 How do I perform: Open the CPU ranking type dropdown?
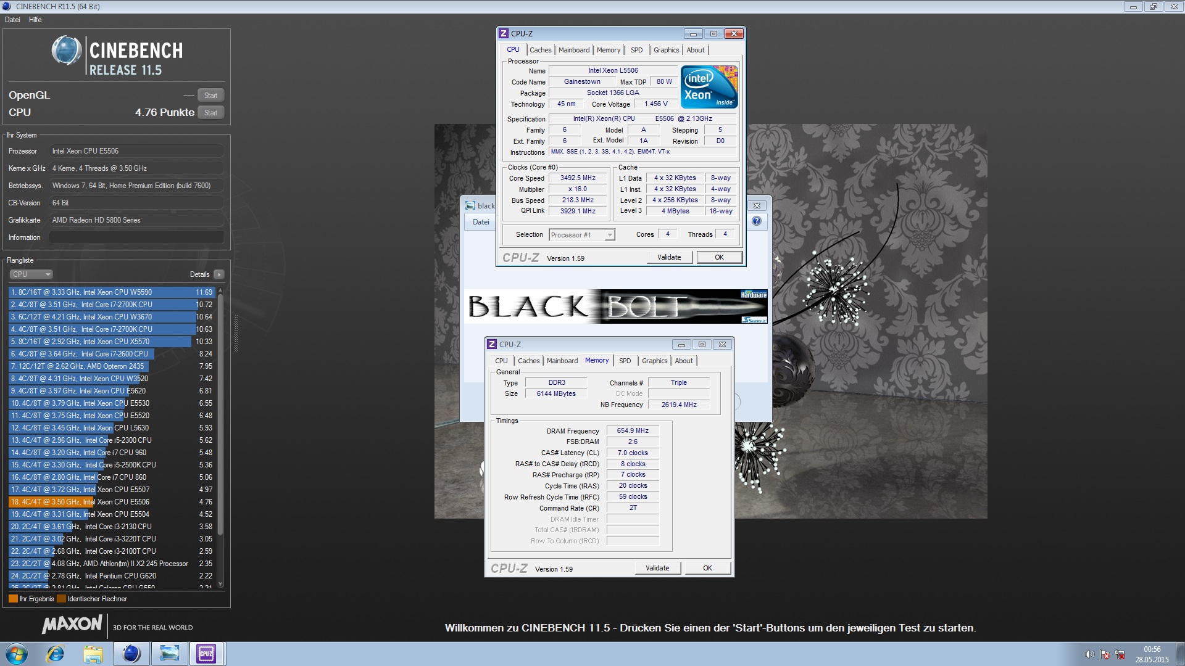click(x=31, y=274)
